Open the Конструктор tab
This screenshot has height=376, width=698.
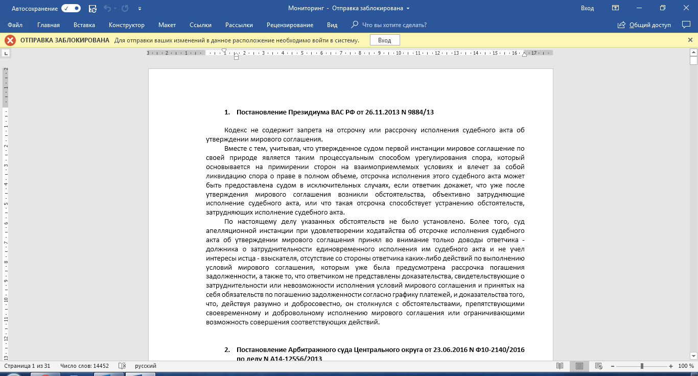(x=127, y=25)
